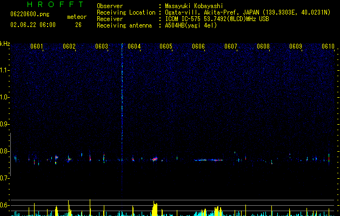Click the ICOM IC-575 receiver details
This screenshot has height=216, width=340.
click(217, 19)
